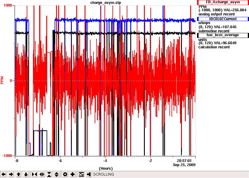This screenshot has width=249, height=178.
Task: Zoom out horizontally with outward triangles icon
Action: [42, 174]
